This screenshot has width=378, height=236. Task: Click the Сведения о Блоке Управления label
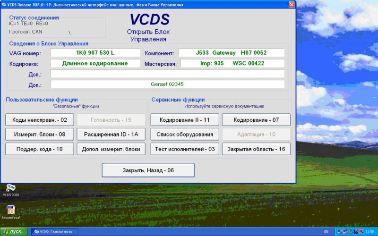(49, 43)
